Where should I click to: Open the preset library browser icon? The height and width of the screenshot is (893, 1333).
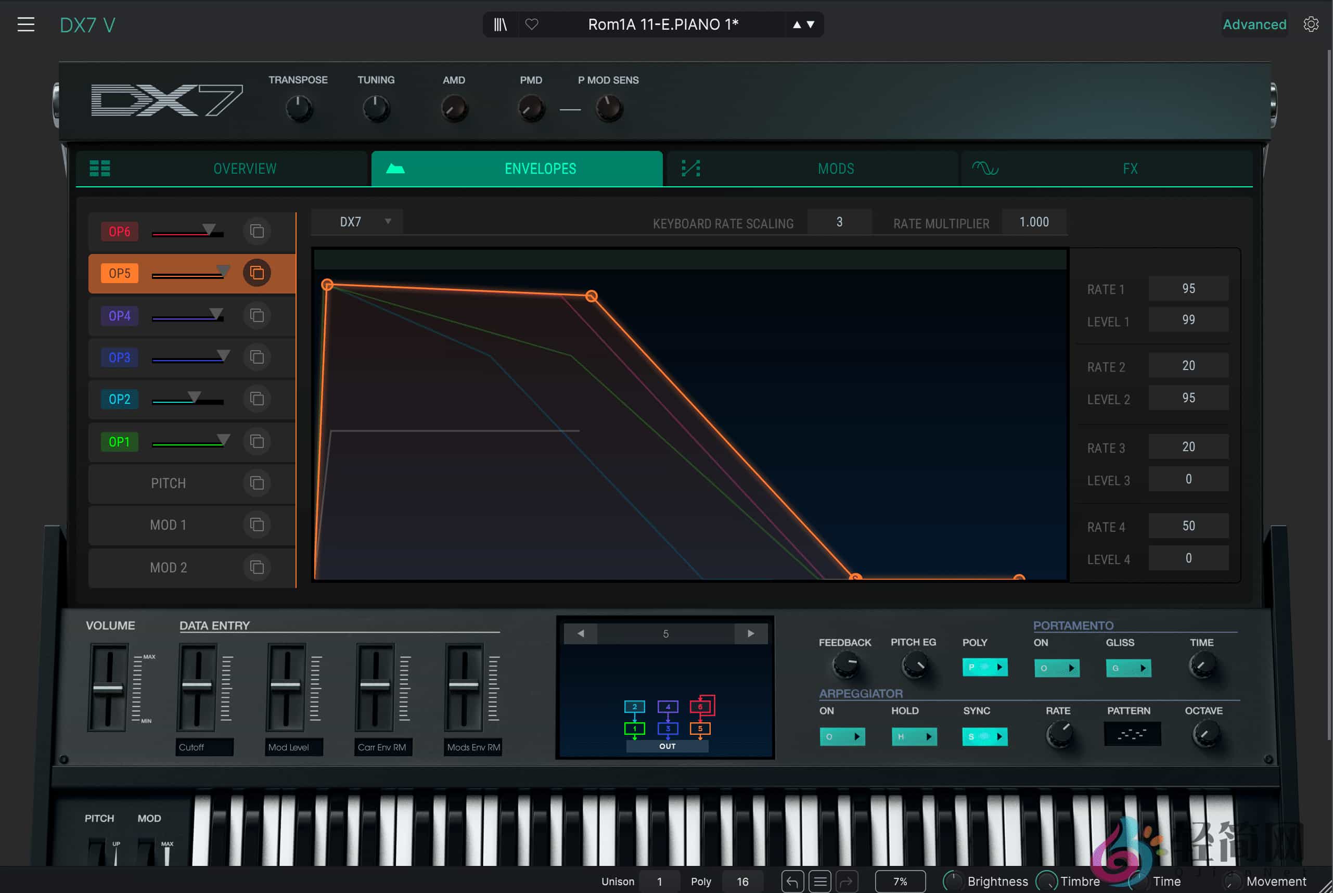click(x=500, y=24)
